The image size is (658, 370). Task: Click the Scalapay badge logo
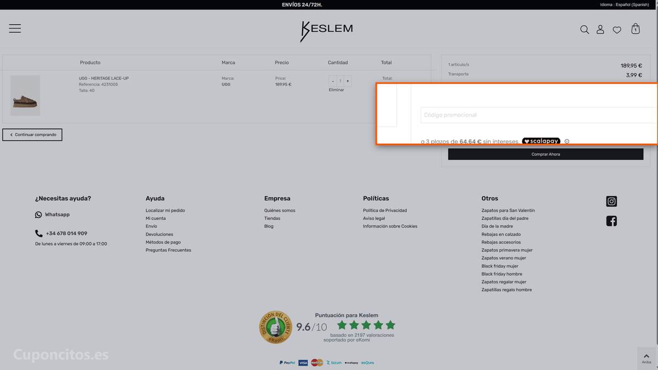[541, 141]
